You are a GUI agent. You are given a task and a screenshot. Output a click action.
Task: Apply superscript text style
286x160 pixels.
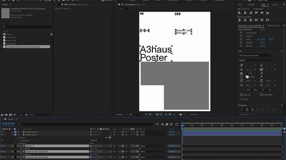[x=263, y=90]
